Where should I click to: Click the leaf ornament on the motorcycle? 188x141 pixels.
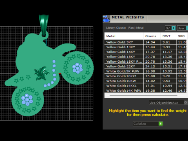42,73
